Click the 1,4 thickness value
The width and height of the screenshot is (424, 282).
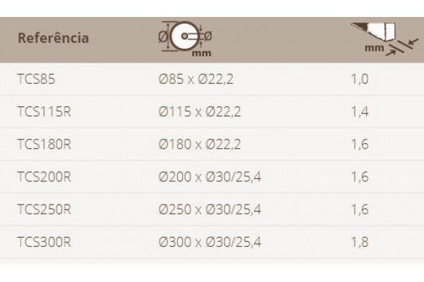360,111
